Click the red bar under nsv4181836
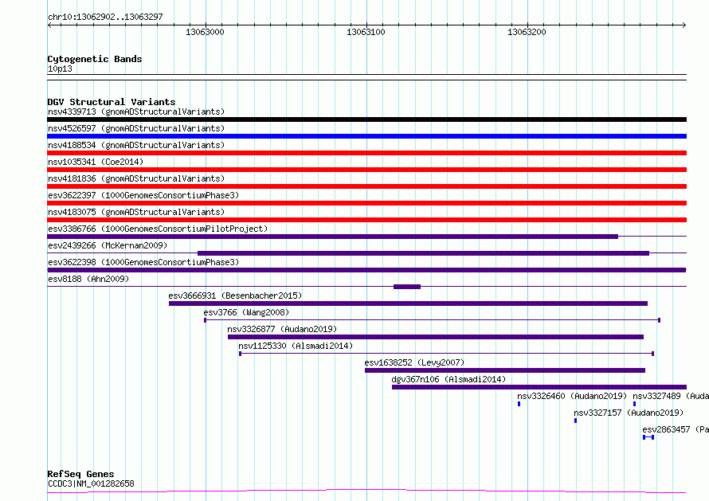Screen dimensions: 709x501 coord(366,186)
